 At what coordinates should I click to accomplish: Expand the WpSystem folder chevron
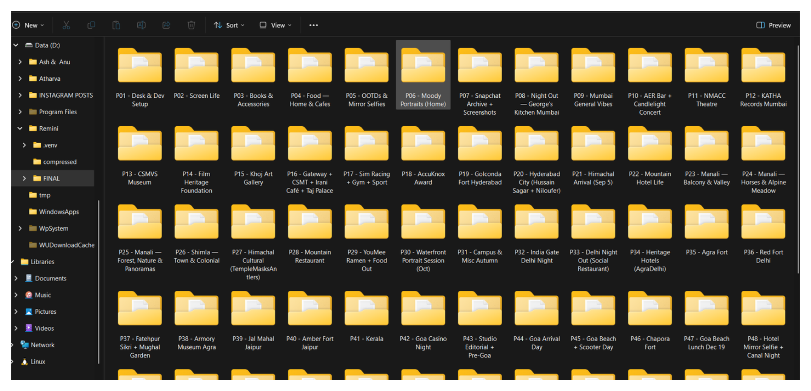(20, 228)
